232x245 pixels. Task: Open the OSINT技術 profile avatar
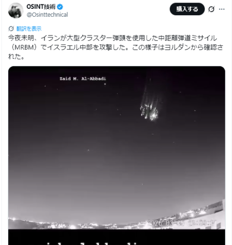tap(16, 11)
